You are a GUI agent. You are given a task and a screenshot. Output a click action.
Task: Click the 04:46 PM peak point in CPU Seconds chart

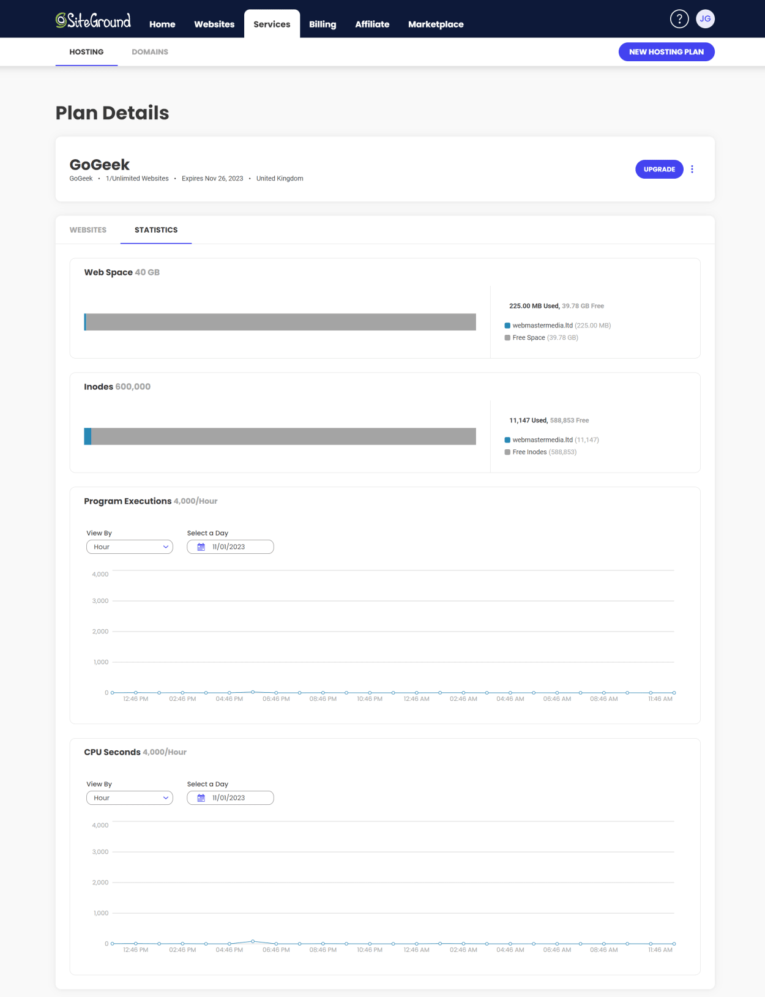pos(253,941)
